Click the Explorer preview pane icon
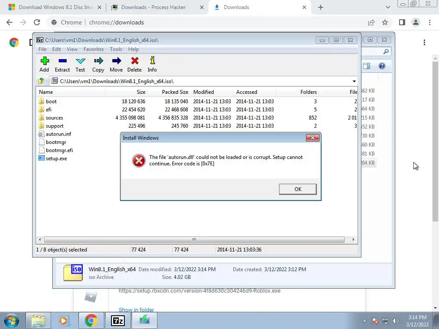Screen dimensions: 439x329 367,66
